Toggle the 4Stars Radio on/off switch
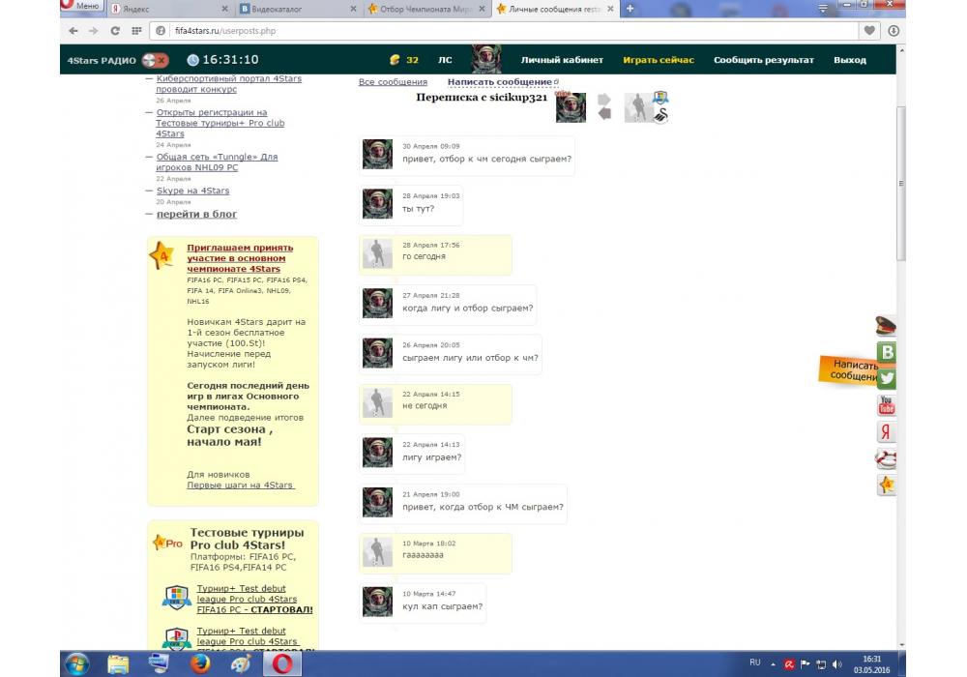This screenshot has width=967, height=677. coord(155,60)
